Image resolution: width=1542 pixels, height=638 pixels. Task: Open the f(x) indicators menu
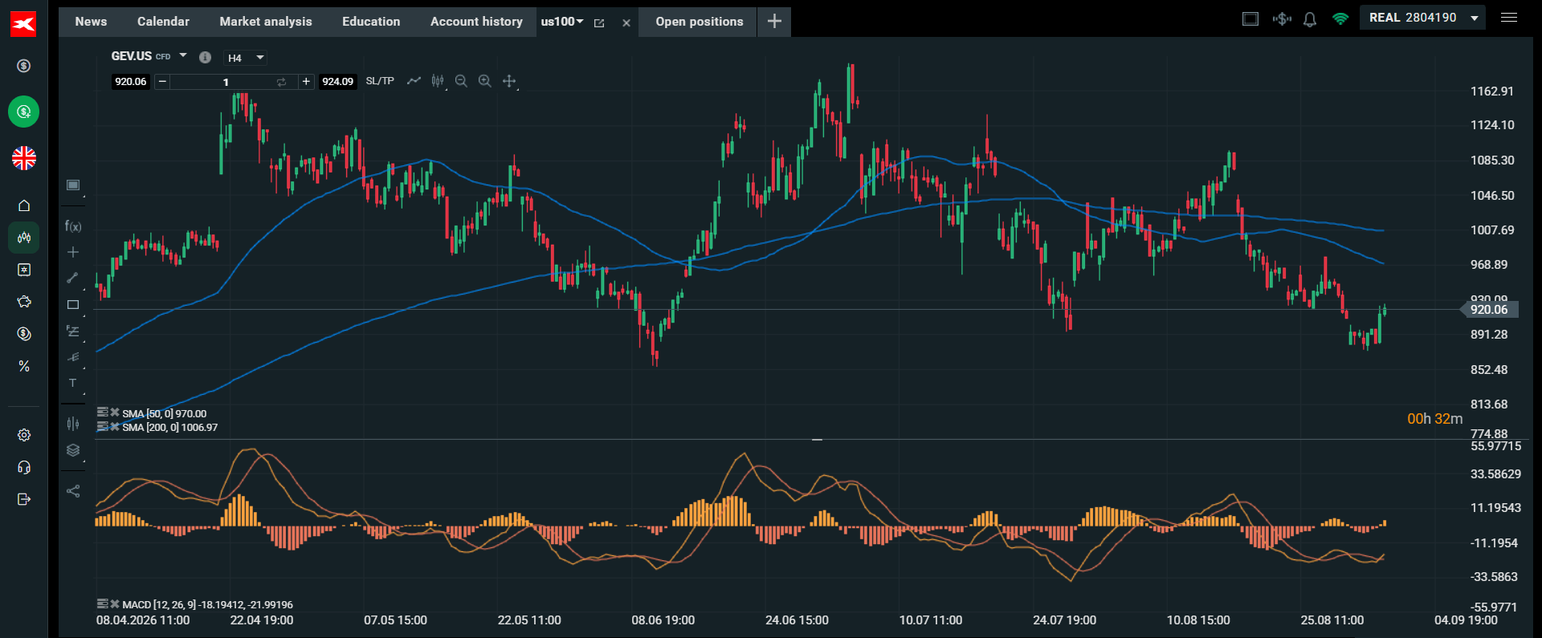(73, 226)
